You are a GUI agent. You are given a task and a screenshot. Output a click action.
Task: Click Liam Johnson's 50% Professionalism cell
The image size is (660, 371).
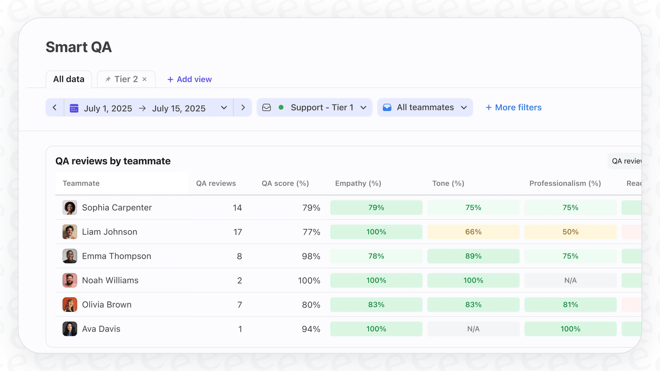pos(570,232)
